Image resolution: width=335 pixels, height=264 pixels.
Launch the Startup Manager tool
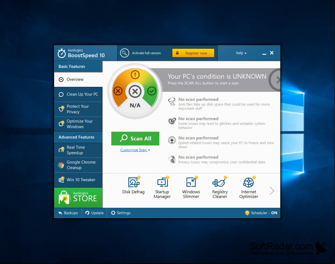[x=162, y=187]
